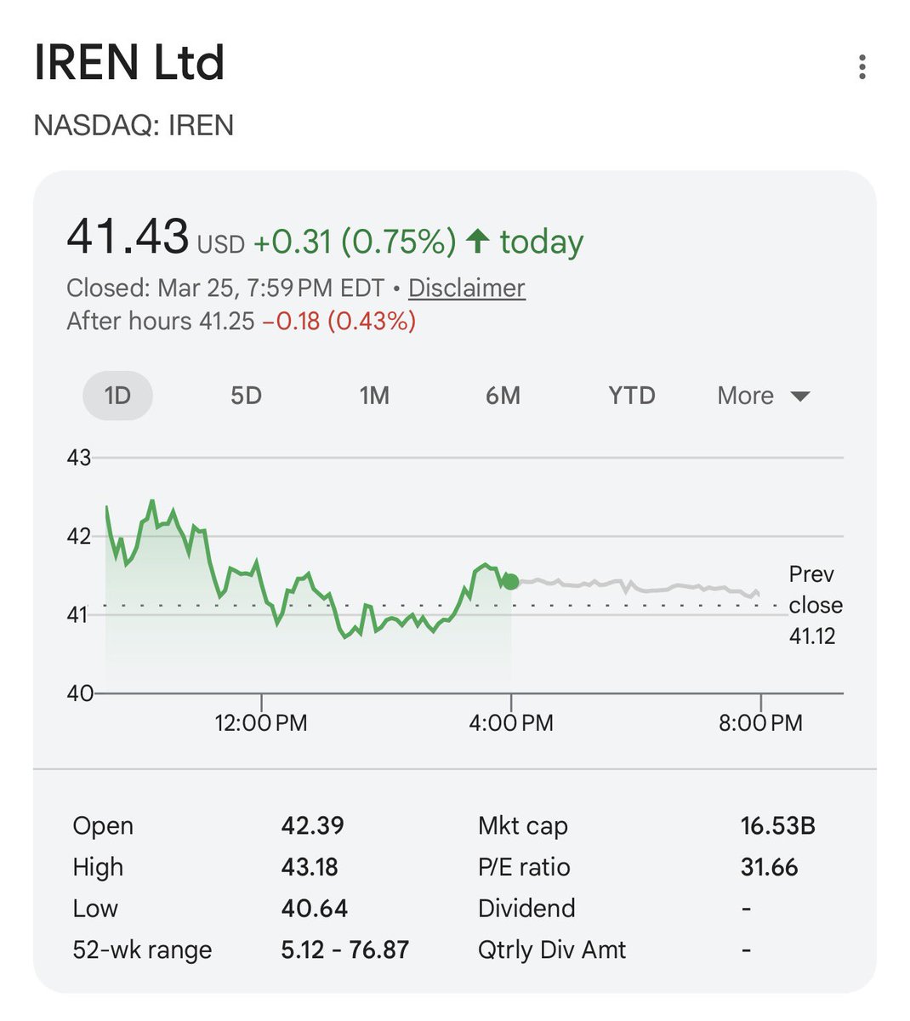This screenshot has width=910, height=1021.
Task: Switch to the 5D chart range
Action: click(246, 396)
